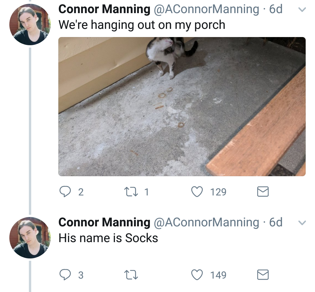Send porch tweet via direct message
This screenshot has width=315, height=292.
(x=262, y=192)
